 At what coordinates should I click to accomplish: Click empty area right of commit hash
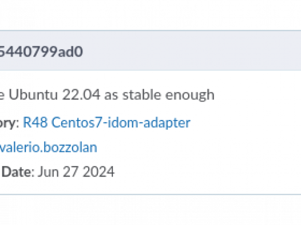[192, 51]
